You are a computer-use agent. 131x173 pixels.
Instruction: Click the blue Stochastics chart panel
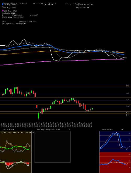(115, 142)
